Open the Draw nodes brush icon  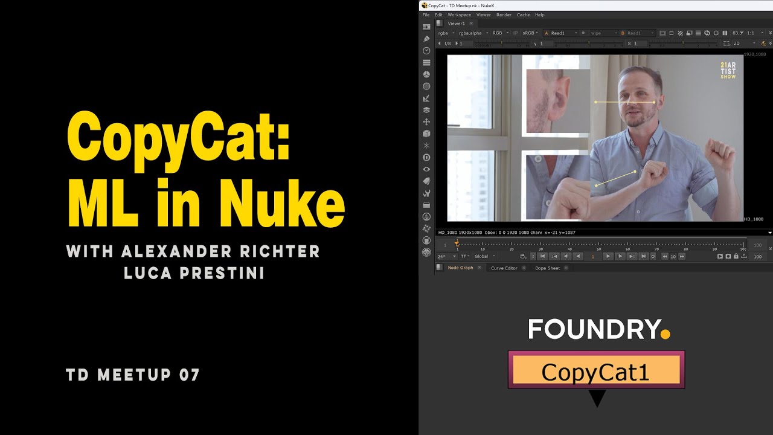click(x=426, y=39)
